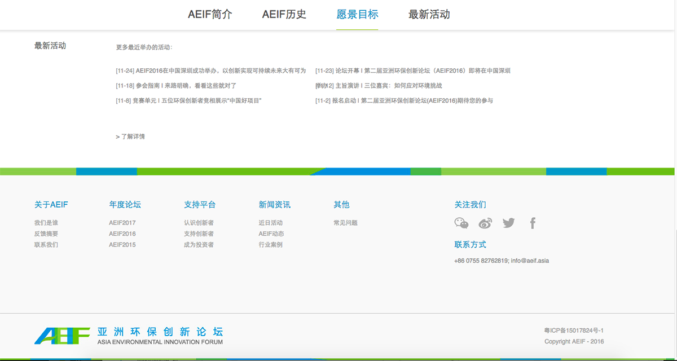Click the Facebook icon under 关注我们
Image resolution: width=677 pixels, height=361 pixels.
pos(533,223)
